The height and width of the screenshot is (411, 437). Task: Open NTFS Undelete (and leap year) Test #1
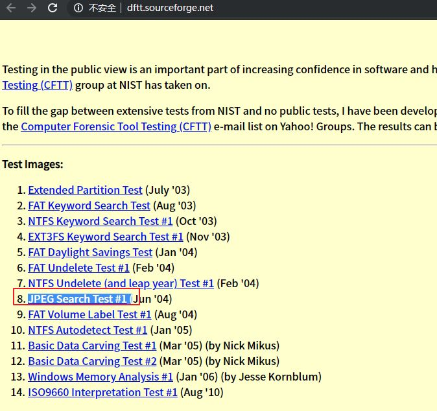[x=121, y=283]
